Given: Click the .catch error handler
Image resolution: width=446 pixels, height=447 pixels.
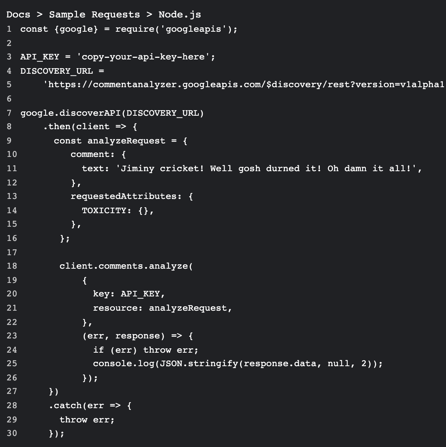Looking at the screenshot, I should click(x=90, y=405).
